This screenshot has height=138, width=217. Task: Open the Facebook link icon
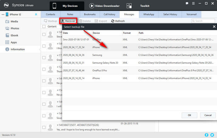[206, 135]
